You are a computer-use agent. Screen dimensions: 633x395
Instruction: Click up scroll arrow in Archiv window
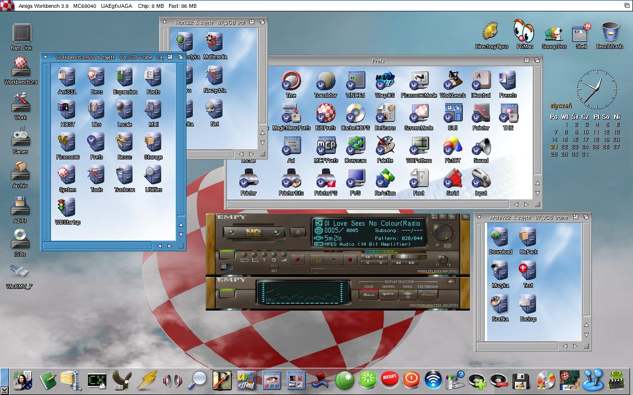(x=587, y=325)
